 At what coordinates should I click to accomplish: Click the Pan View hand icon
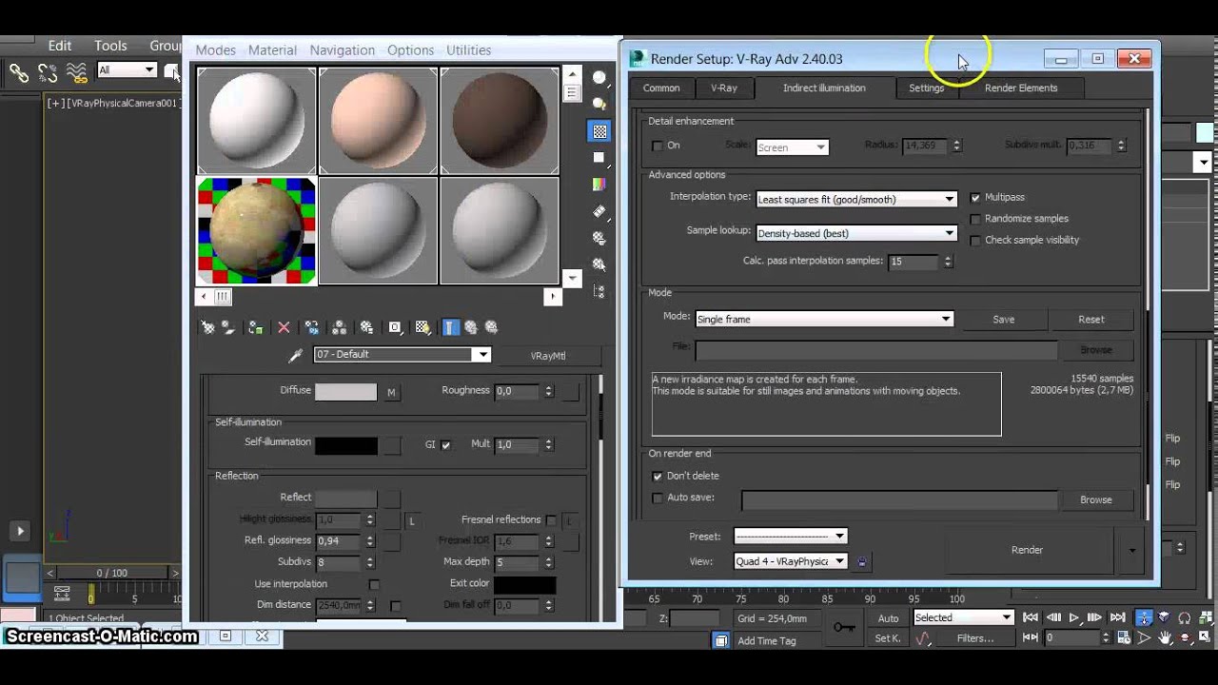pos(1164,638)
